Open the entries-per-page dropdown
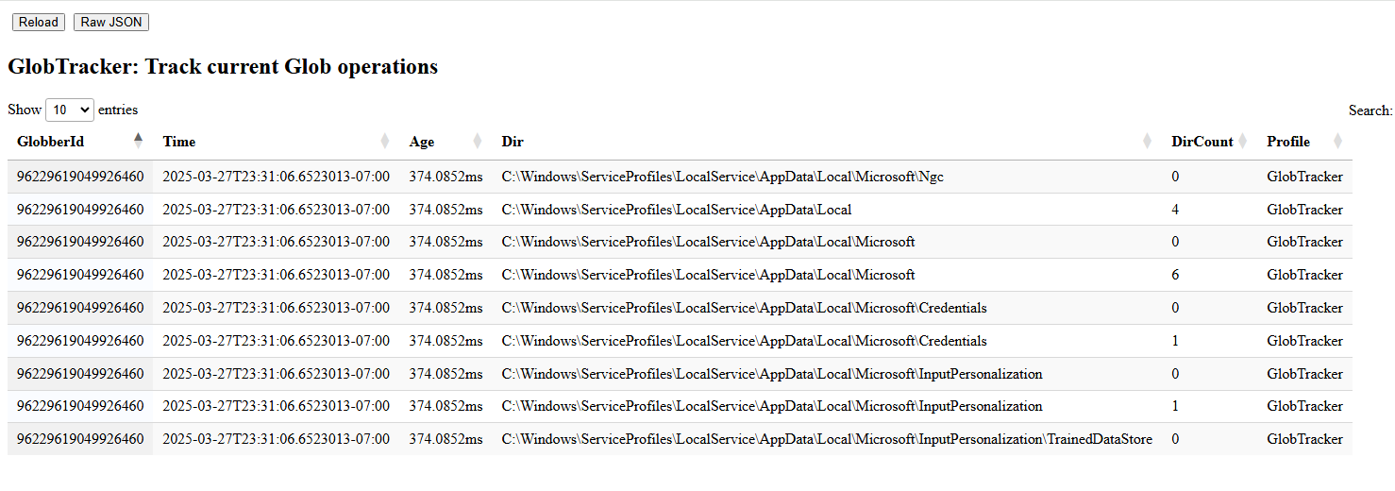 70,110
